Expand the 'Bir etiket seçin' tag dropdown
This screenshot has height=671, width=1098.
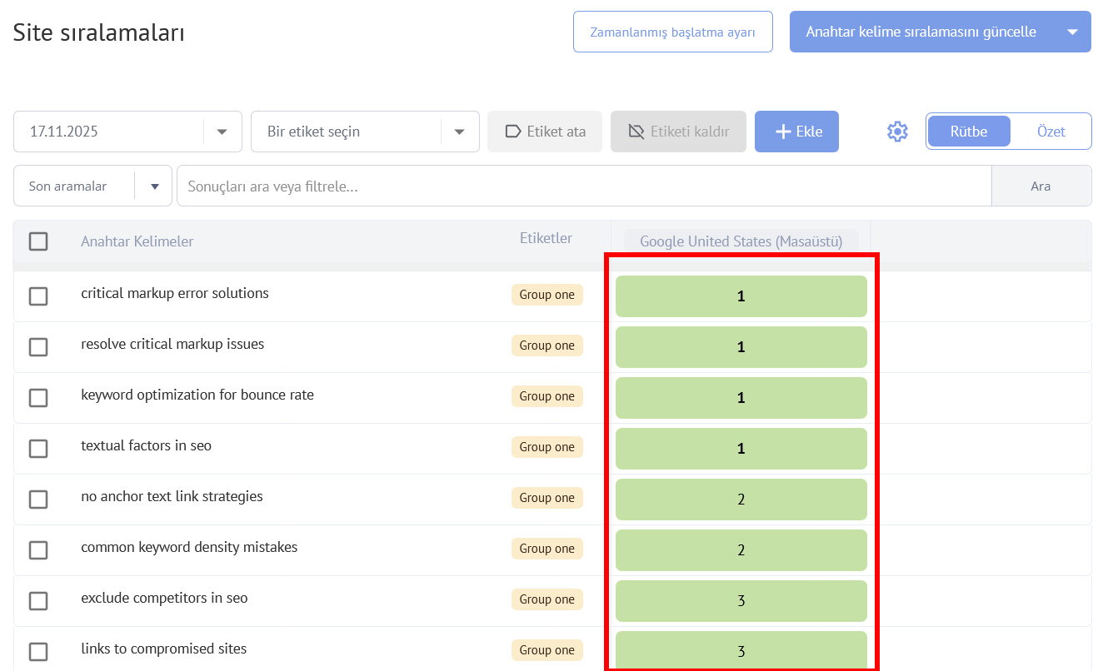pos(459,132)
